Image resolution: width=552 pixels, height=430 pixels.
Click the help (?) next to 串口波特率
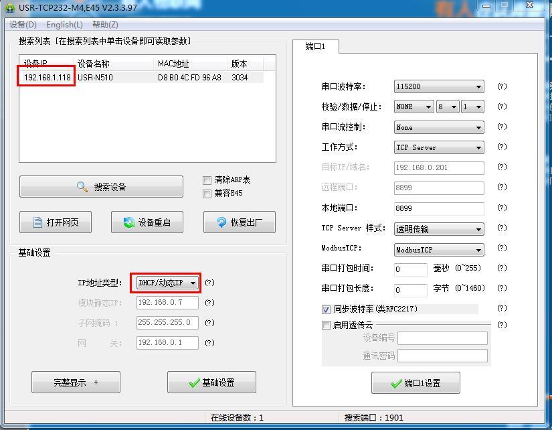pos(502,87)
